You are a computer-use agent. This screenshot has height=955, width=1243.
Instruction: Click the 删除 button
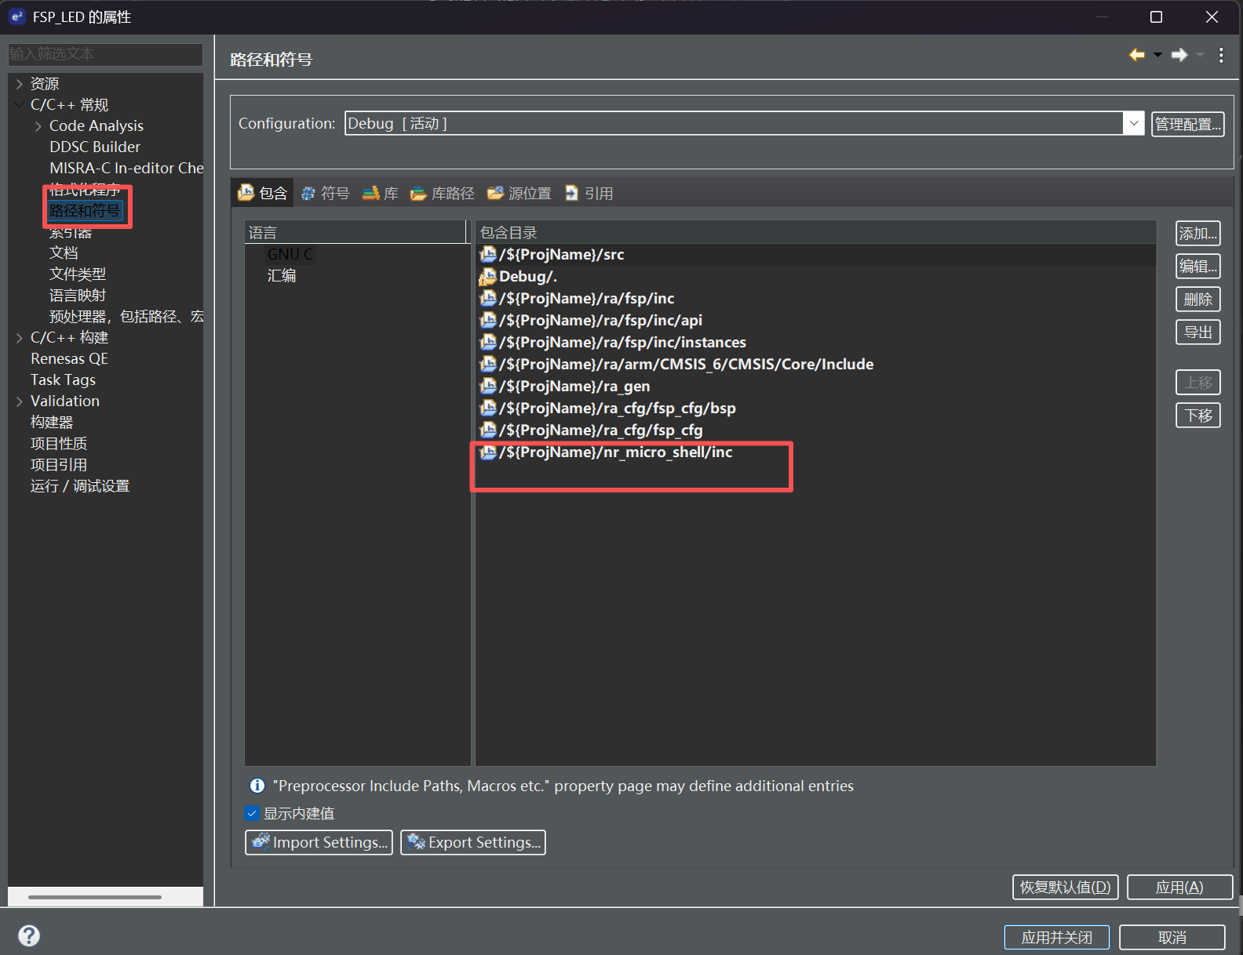[x=1197, y=299]
